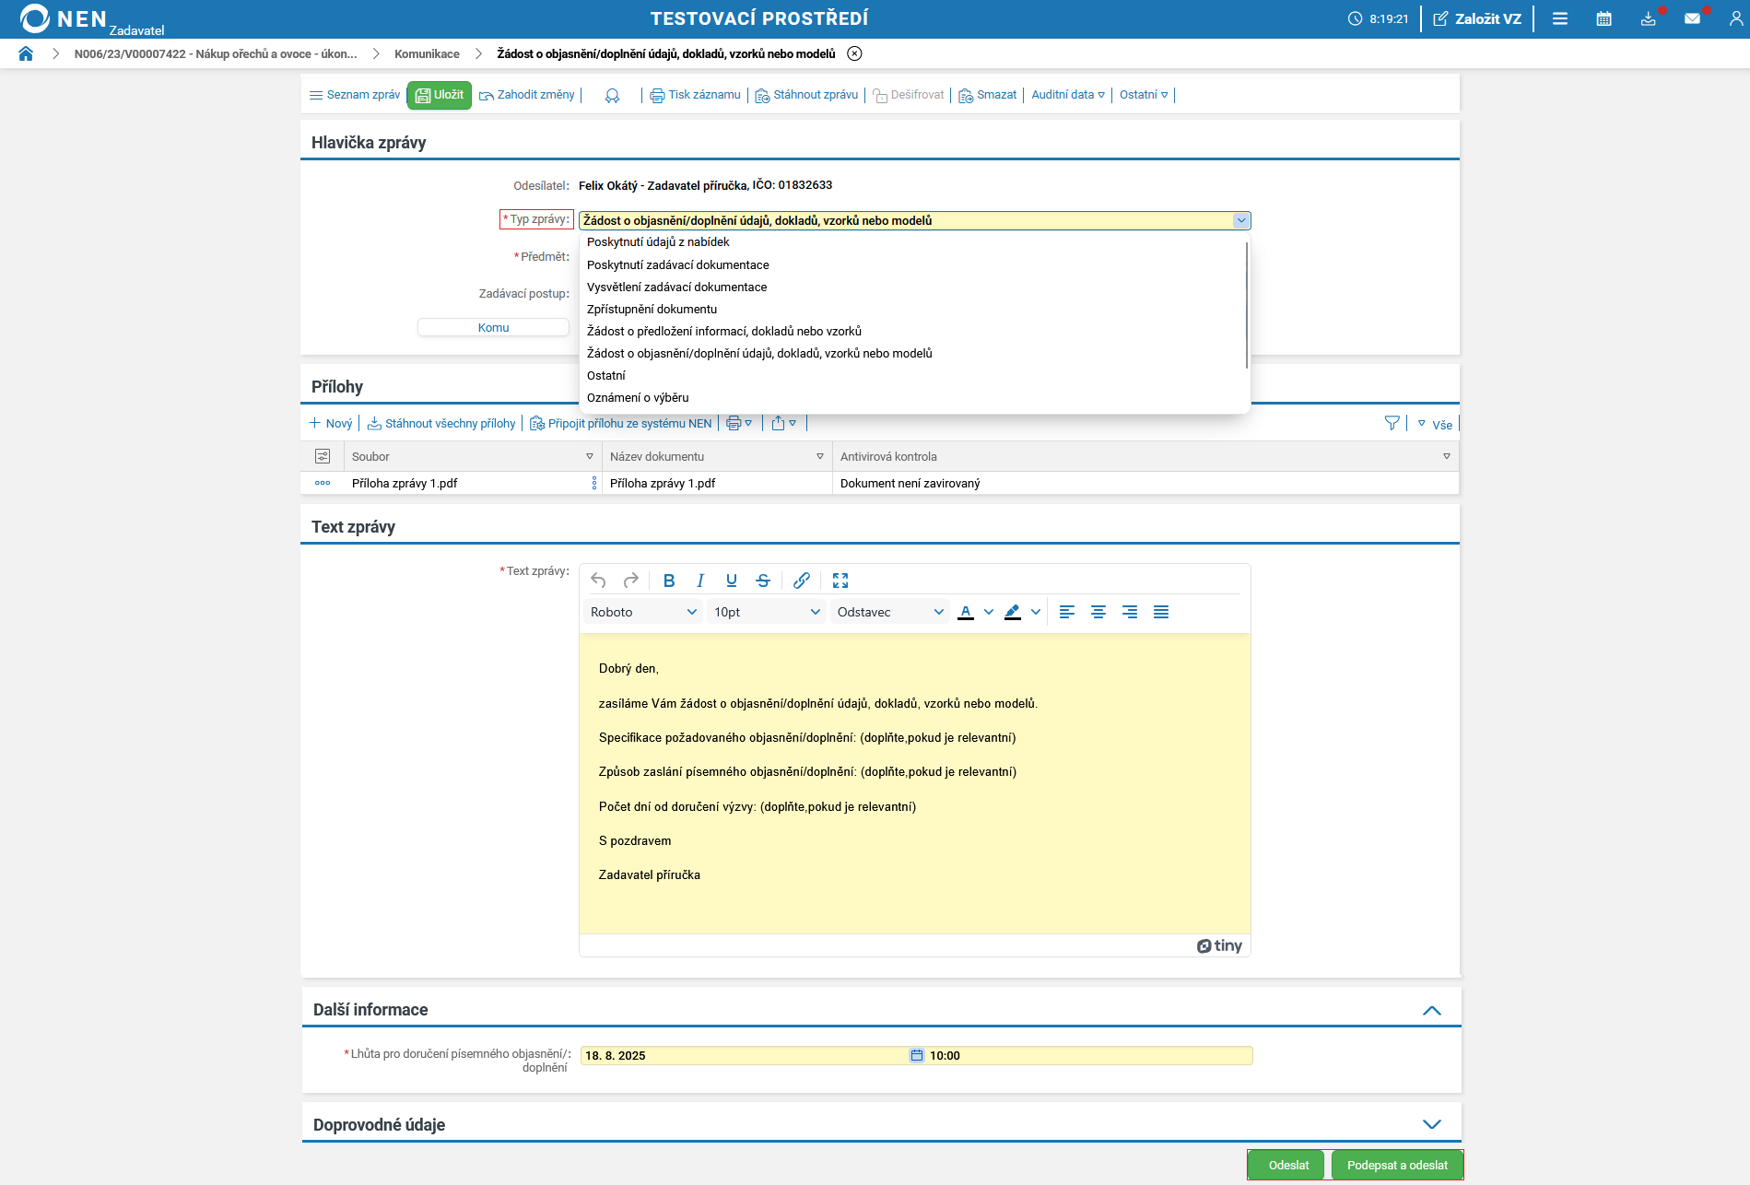The height and width of the screenshot is (1185, 1750).
Task: Open calendar picker for deadline date
Action: point(917,1056)
